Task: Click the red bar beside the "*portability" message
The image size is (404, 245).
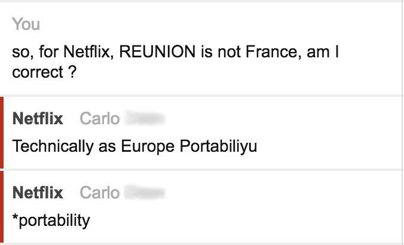Action: click(2, 207)
